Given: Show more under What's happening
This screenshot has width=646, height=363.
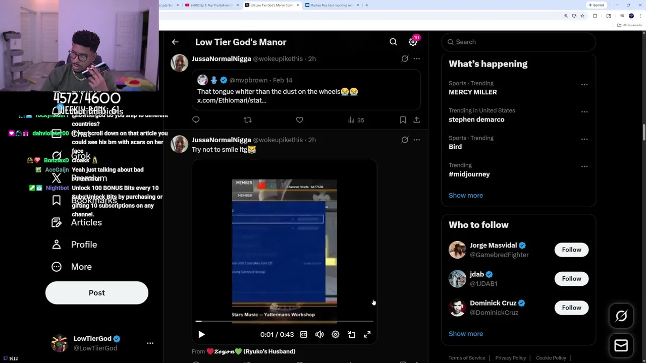Looking at the screenshot, I should [x=466, y=196].
